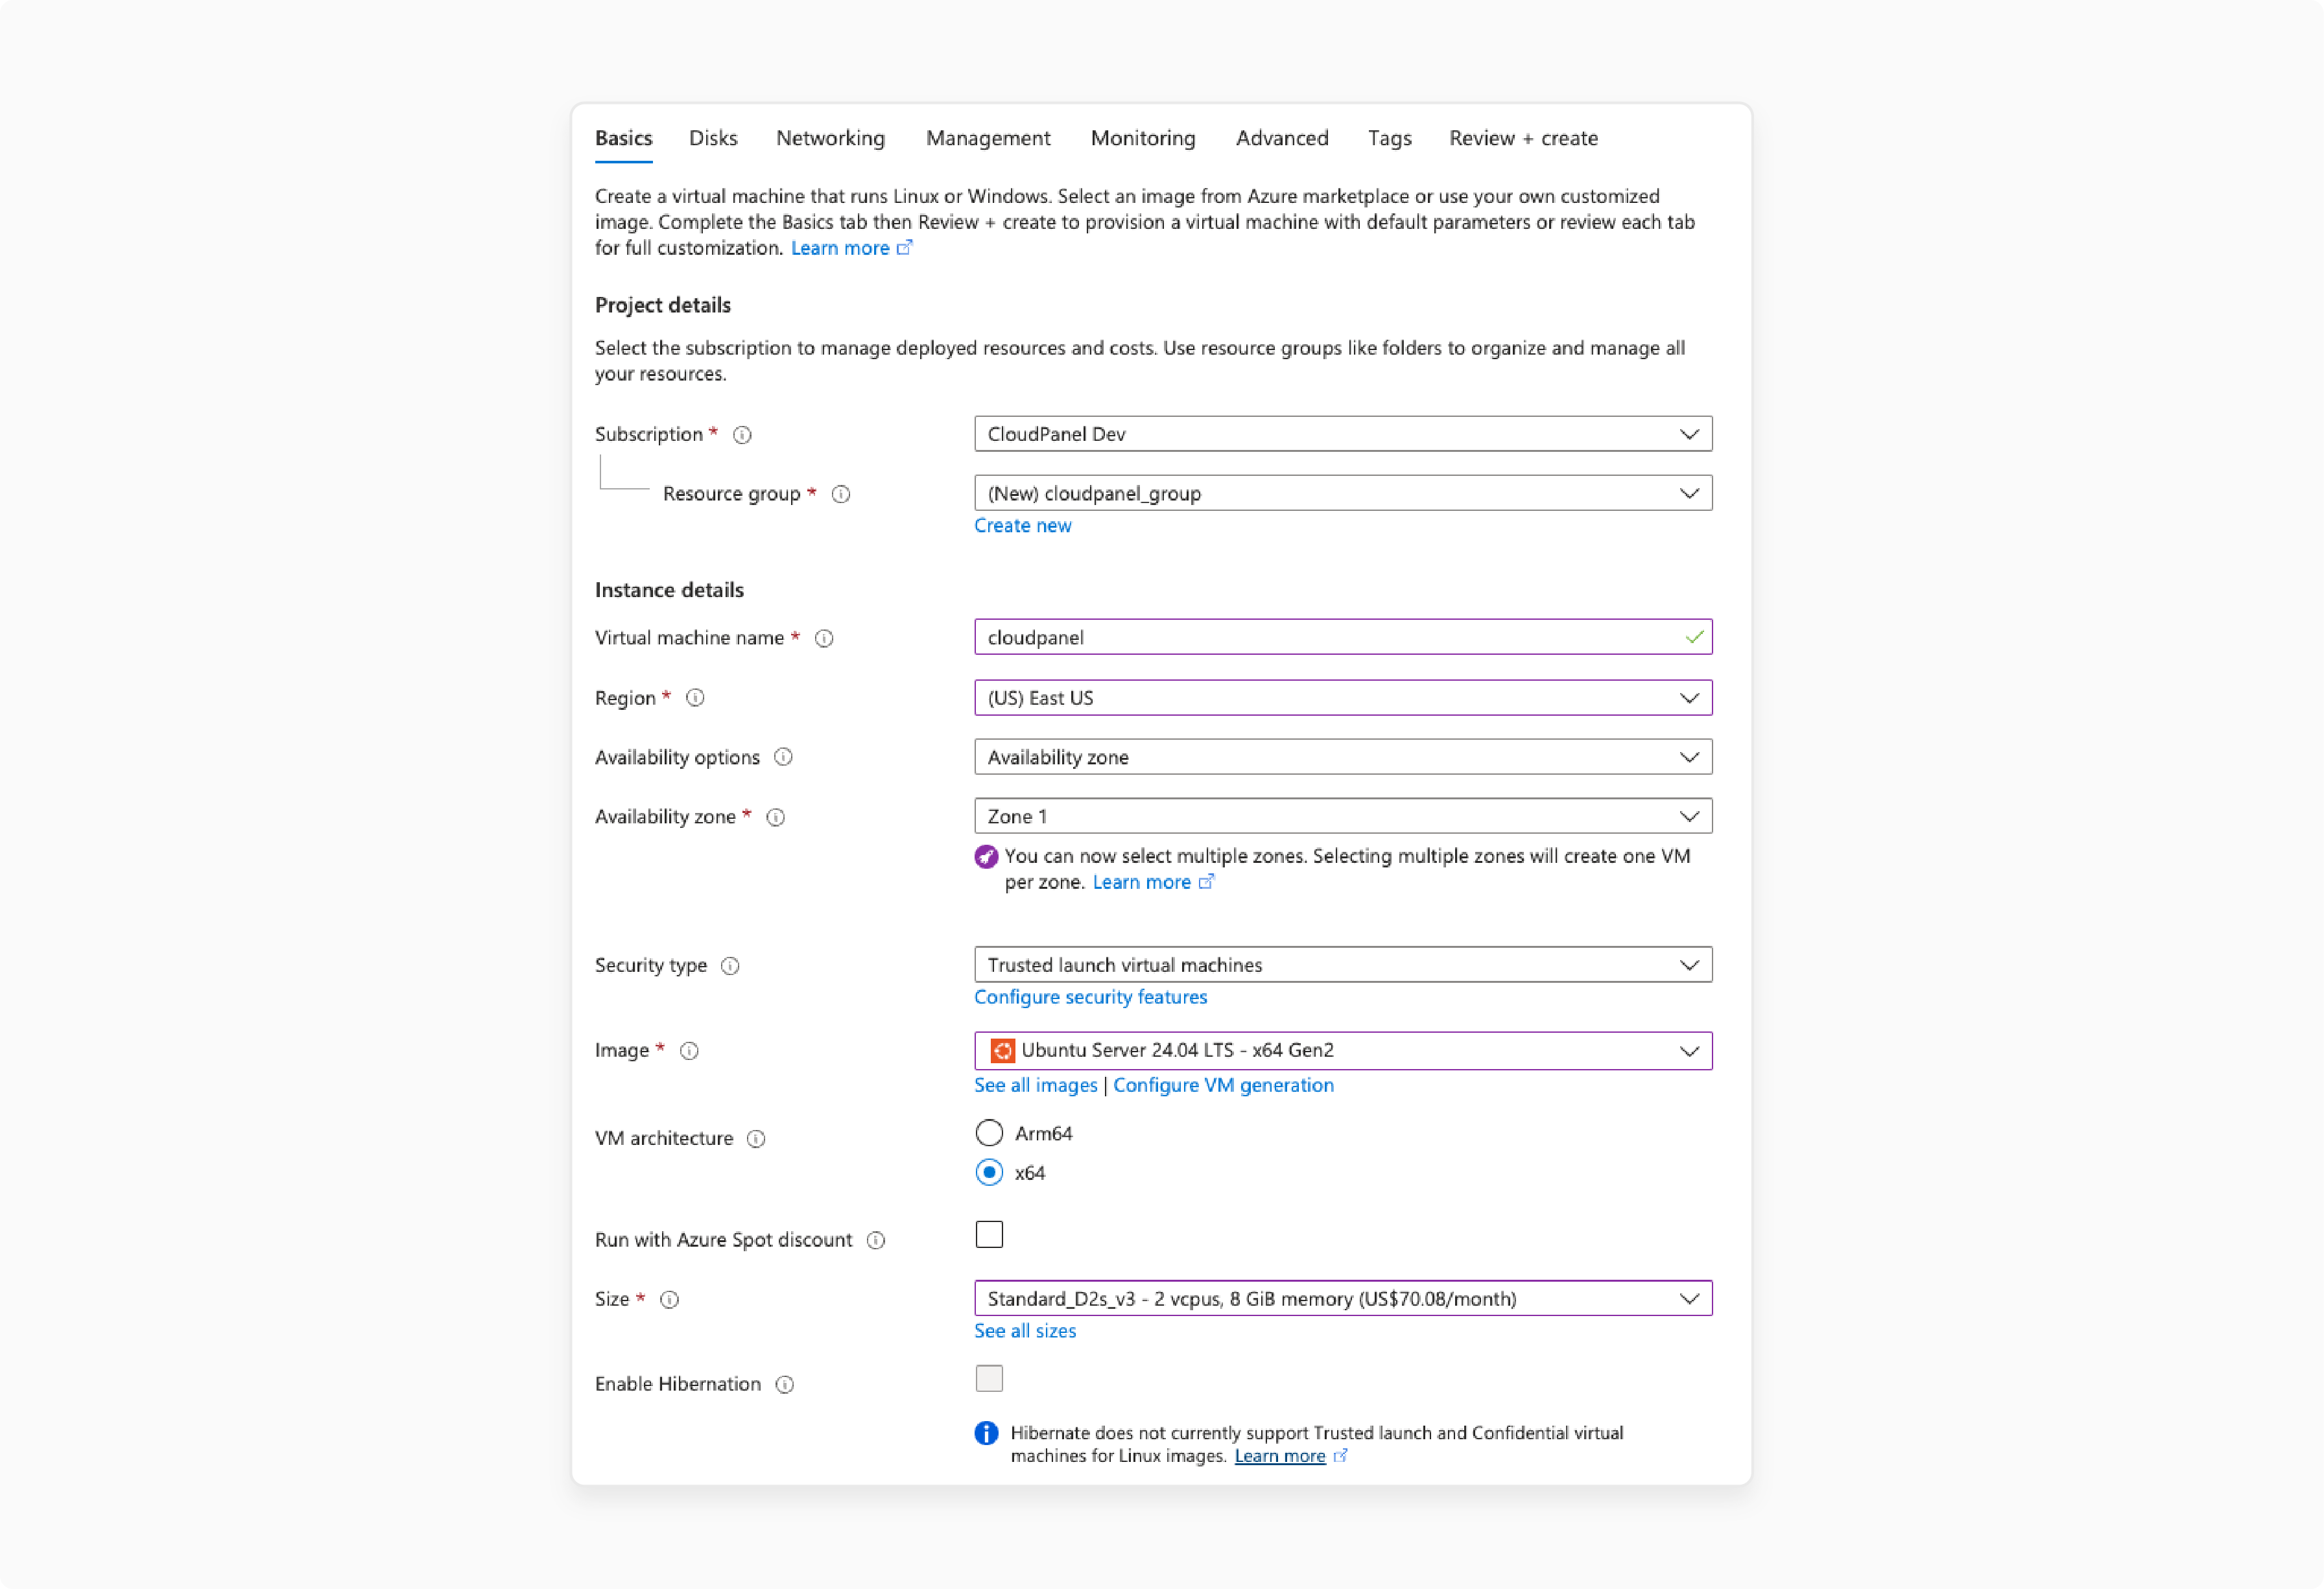2324x1589 pixels.
Task: Click Learn more link in intro paragraph
Action: 840,248
